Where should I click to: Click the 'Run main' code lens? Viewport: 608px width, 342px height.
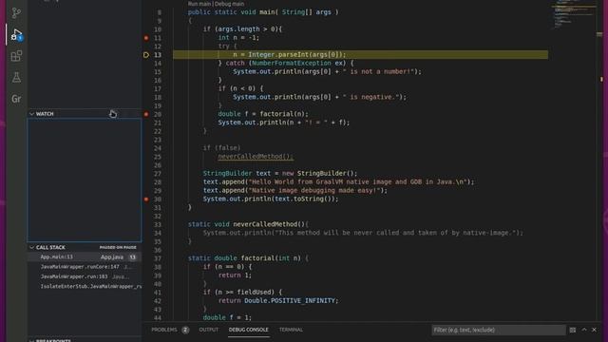coord(199,4)
